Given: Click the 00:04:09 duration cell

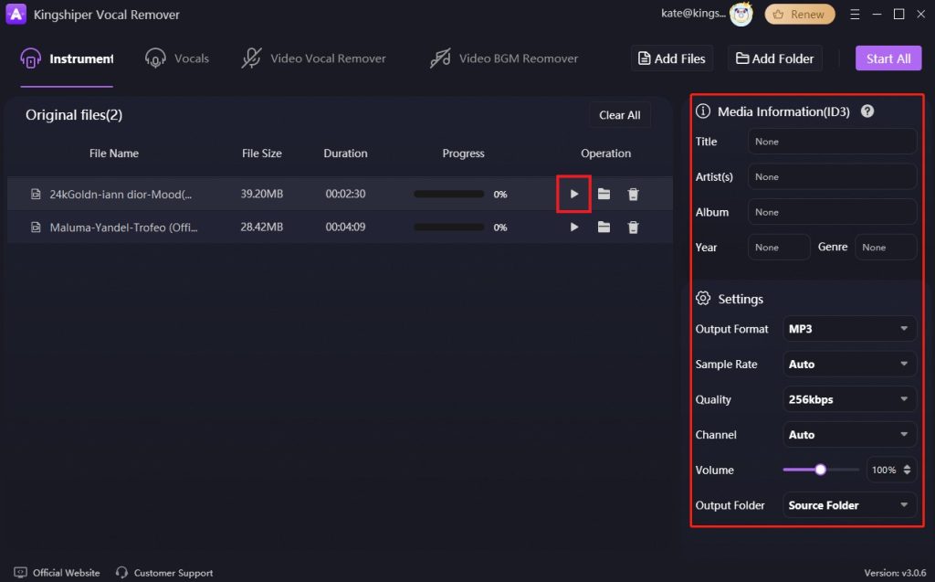Looking at the screenshot, I should [345, 227].
